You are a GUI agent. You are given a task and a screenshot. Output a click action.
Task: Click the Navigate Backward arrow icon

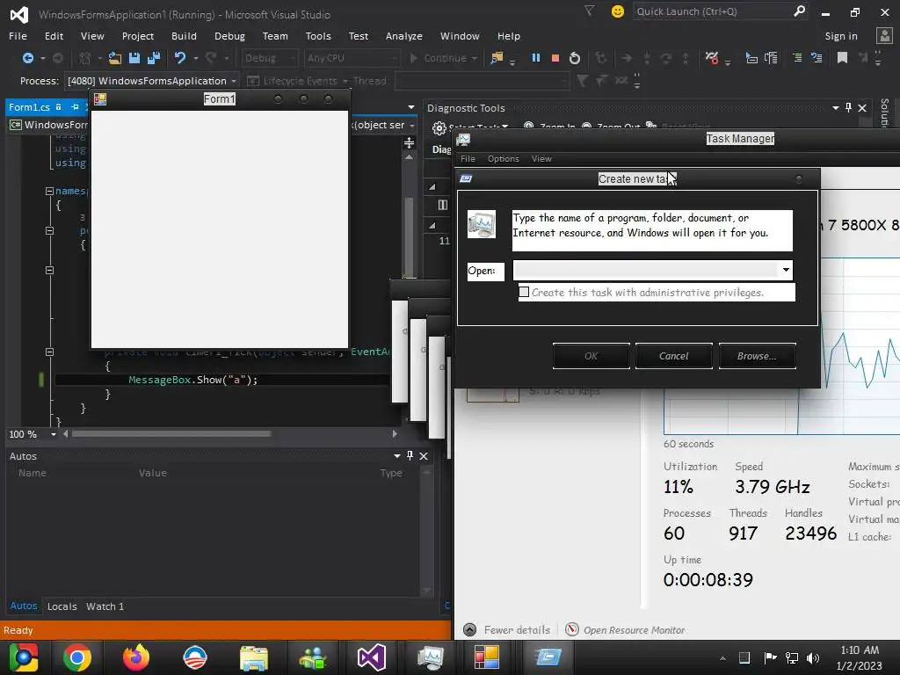(x=27, y=58)
